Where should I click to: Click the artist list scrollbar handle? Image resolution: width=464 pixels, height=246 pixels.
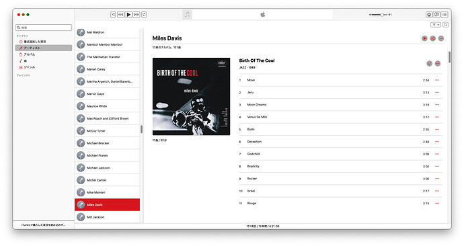coord(141,129)
